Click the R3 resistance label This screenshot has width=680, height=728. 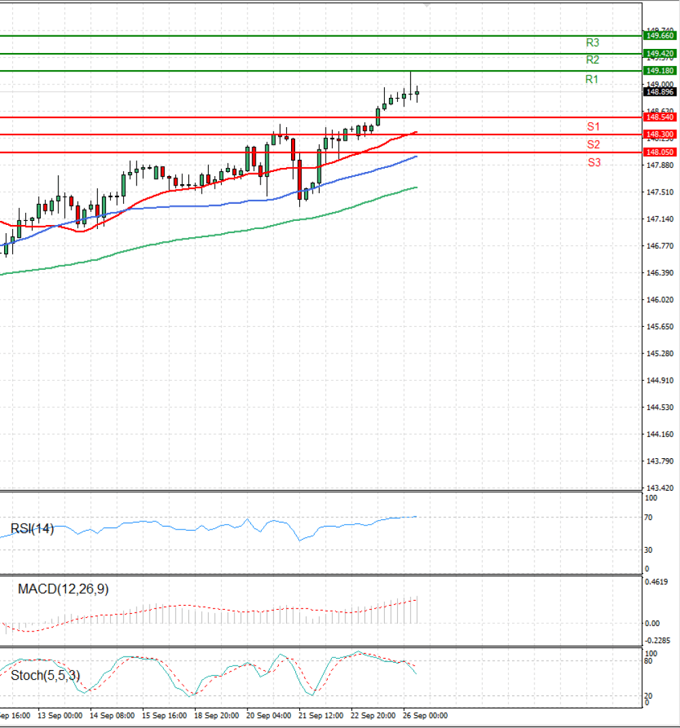(592, 43)
